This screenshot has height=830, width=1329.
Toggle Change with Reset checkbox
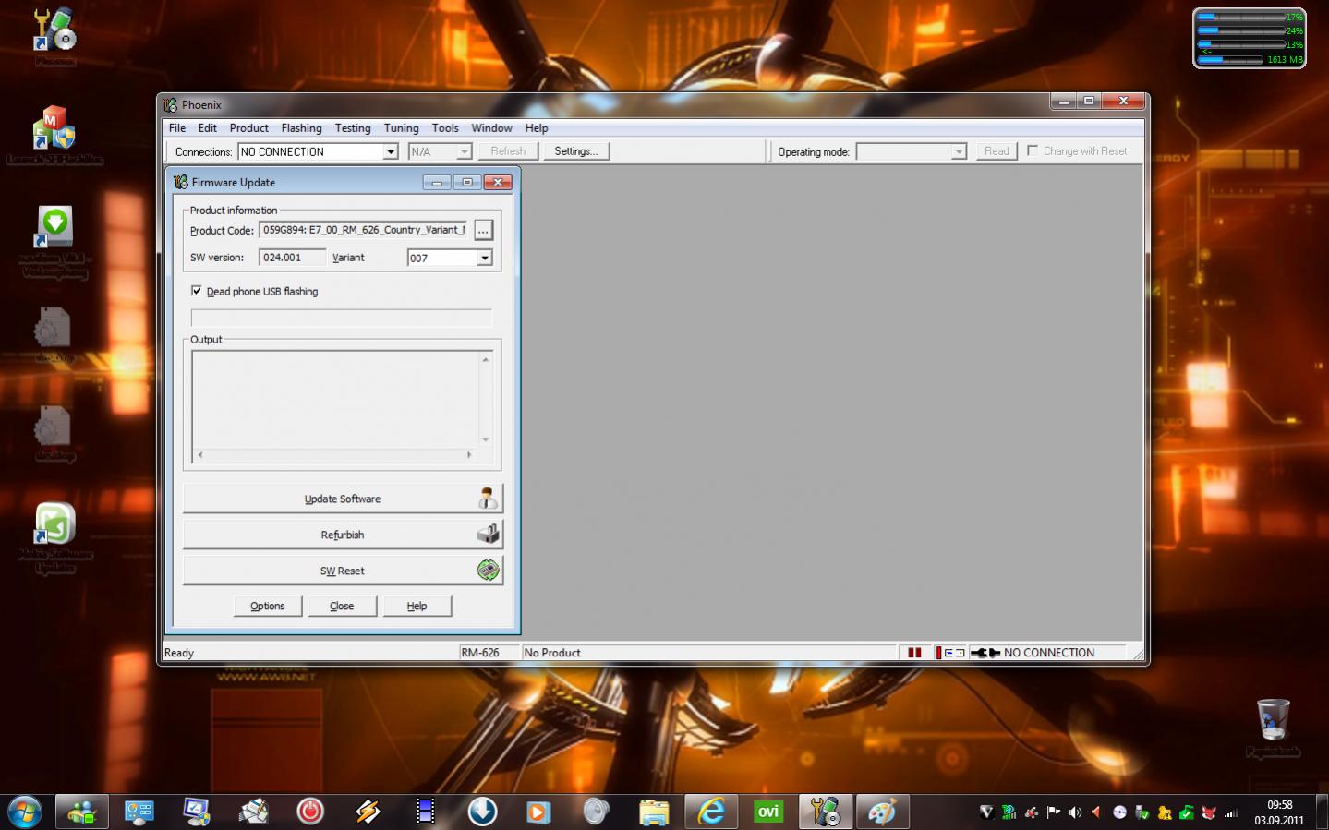click(1033, 150)
